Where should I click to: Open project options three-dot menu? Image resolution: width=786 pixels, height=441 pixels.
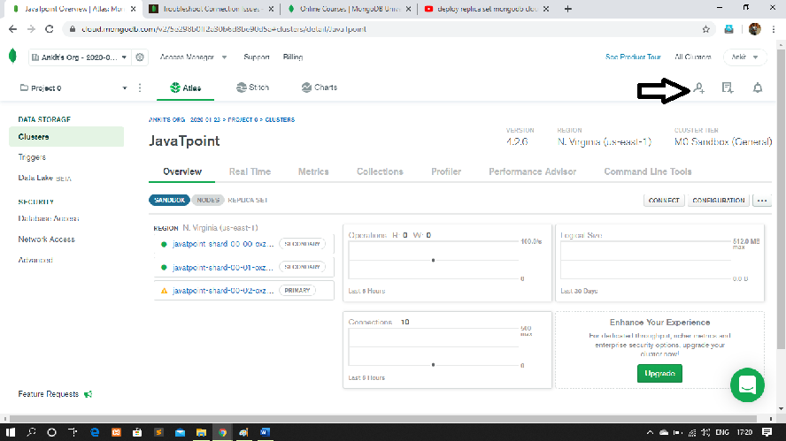[x=140, y=88]
